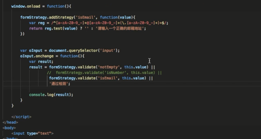This screenshot has height=139, width=261.
Task: Click the opening <body> tag
Action: point(9,128)
